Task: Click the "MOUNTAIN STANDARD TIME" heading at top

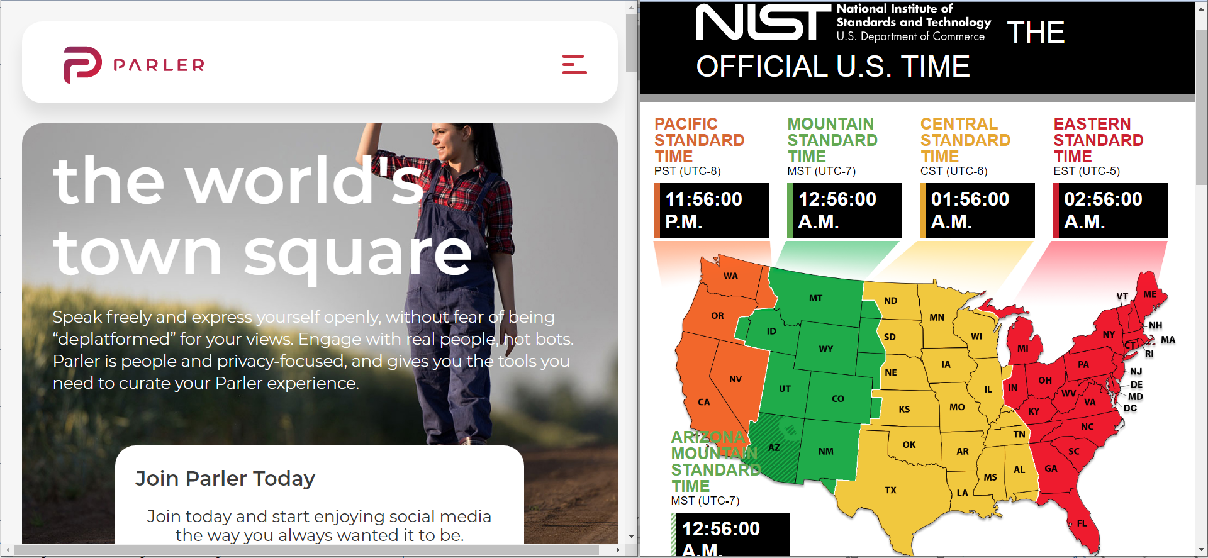Action: [832, 140]
